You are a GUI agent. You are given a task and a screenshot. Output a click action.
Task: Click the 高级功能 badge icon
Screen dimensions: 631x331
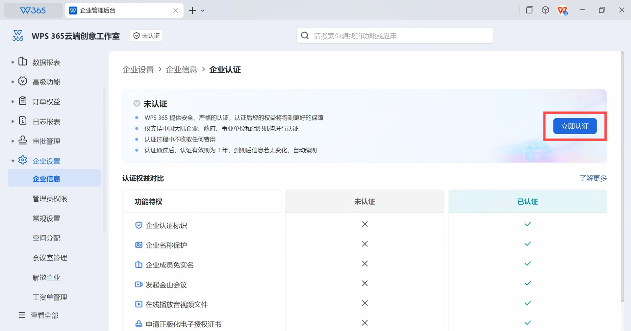(x=23, y=81)
